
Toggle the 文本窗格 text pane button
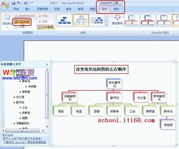46,27
